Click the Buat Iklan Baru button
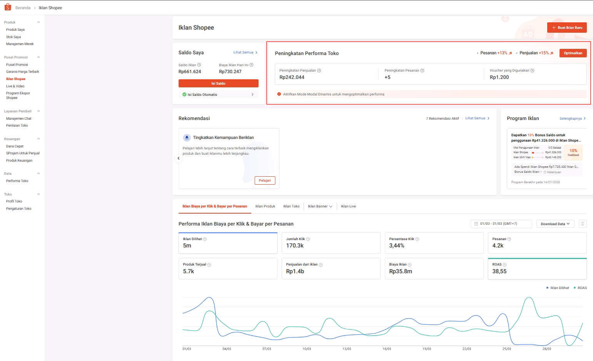This screenshot has height=361, width=593. tap(567, 27)
